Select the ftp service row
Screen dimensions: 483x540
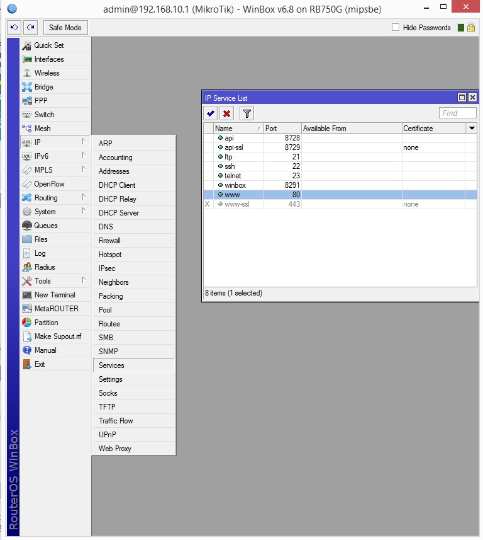[x=340, y=157]
